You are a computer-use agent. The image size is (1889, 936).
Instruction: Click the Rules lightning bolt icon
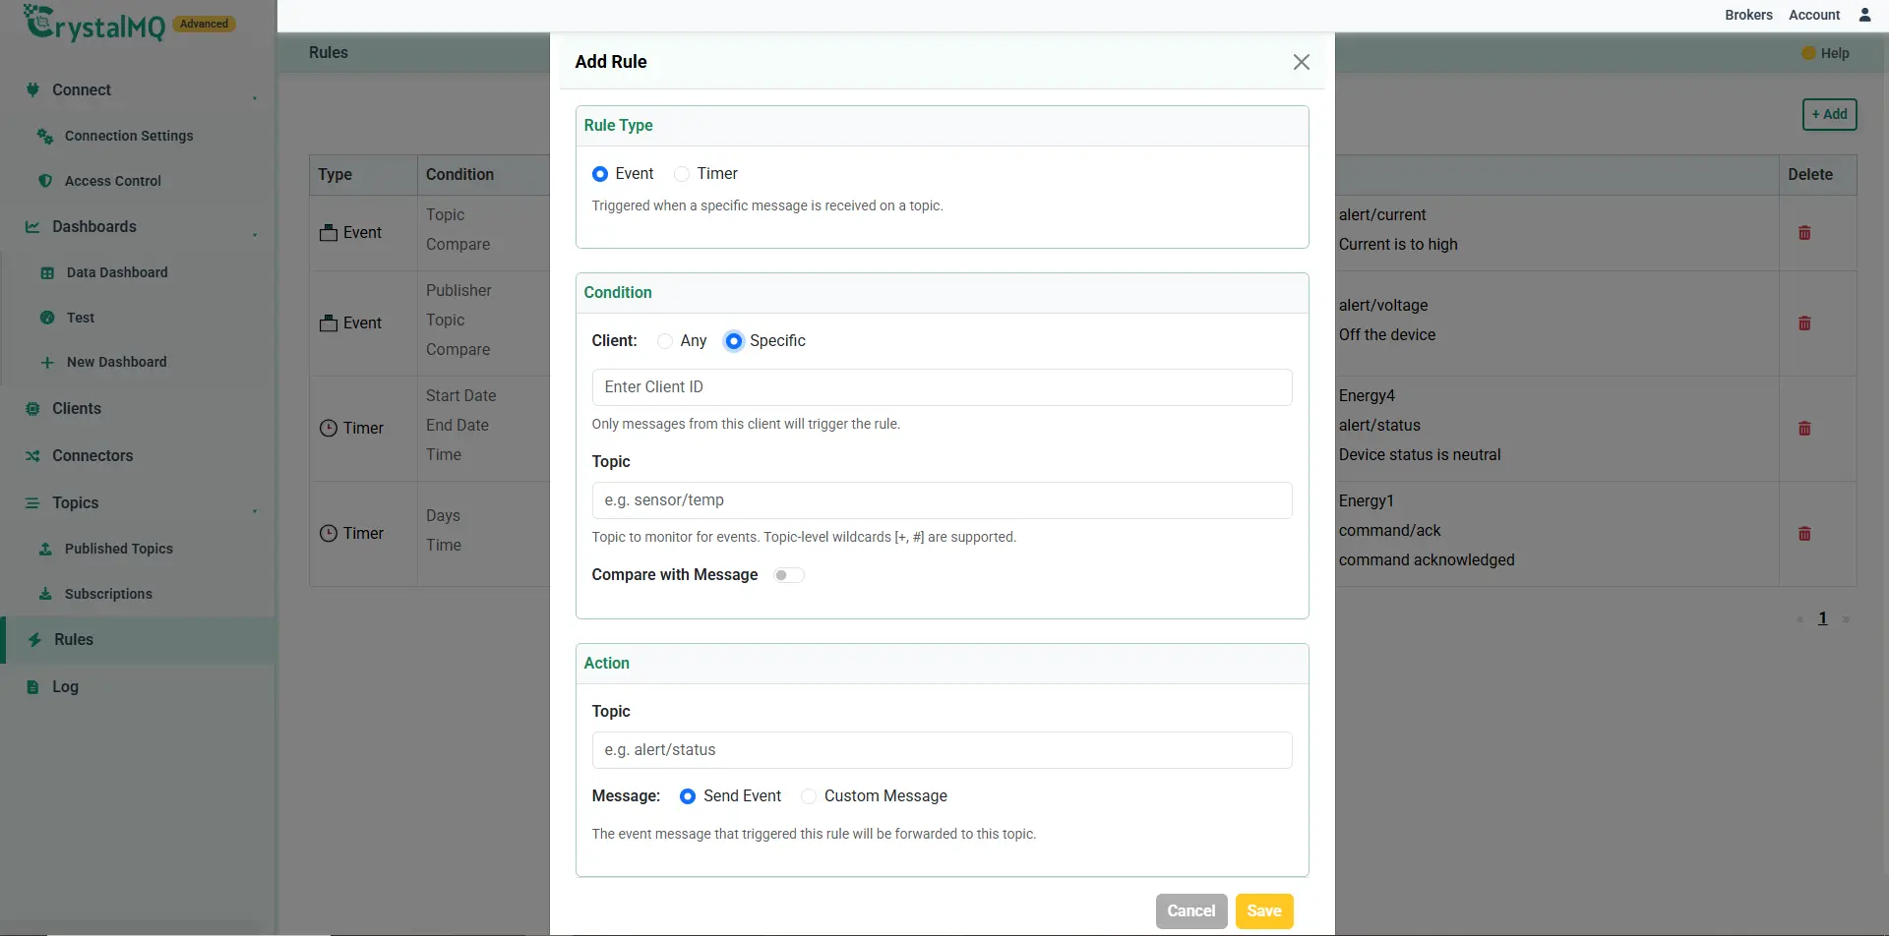click(x=34, y=639)
